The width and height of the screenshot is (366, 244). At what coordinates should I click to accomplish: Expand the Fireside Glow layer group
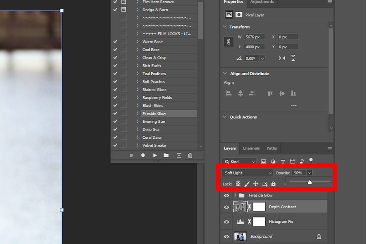pyautogui.click(x=235, y=195)
